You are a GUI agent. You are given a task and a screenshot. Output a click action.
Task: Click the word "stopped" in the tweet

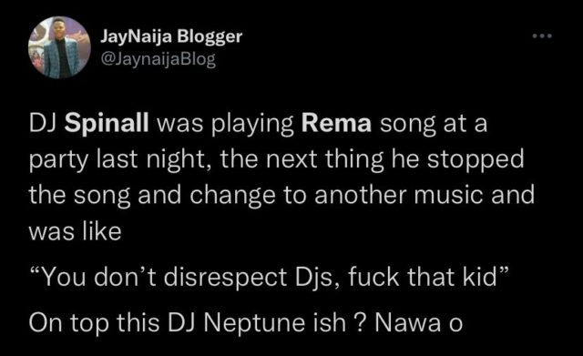pos(476,160)
